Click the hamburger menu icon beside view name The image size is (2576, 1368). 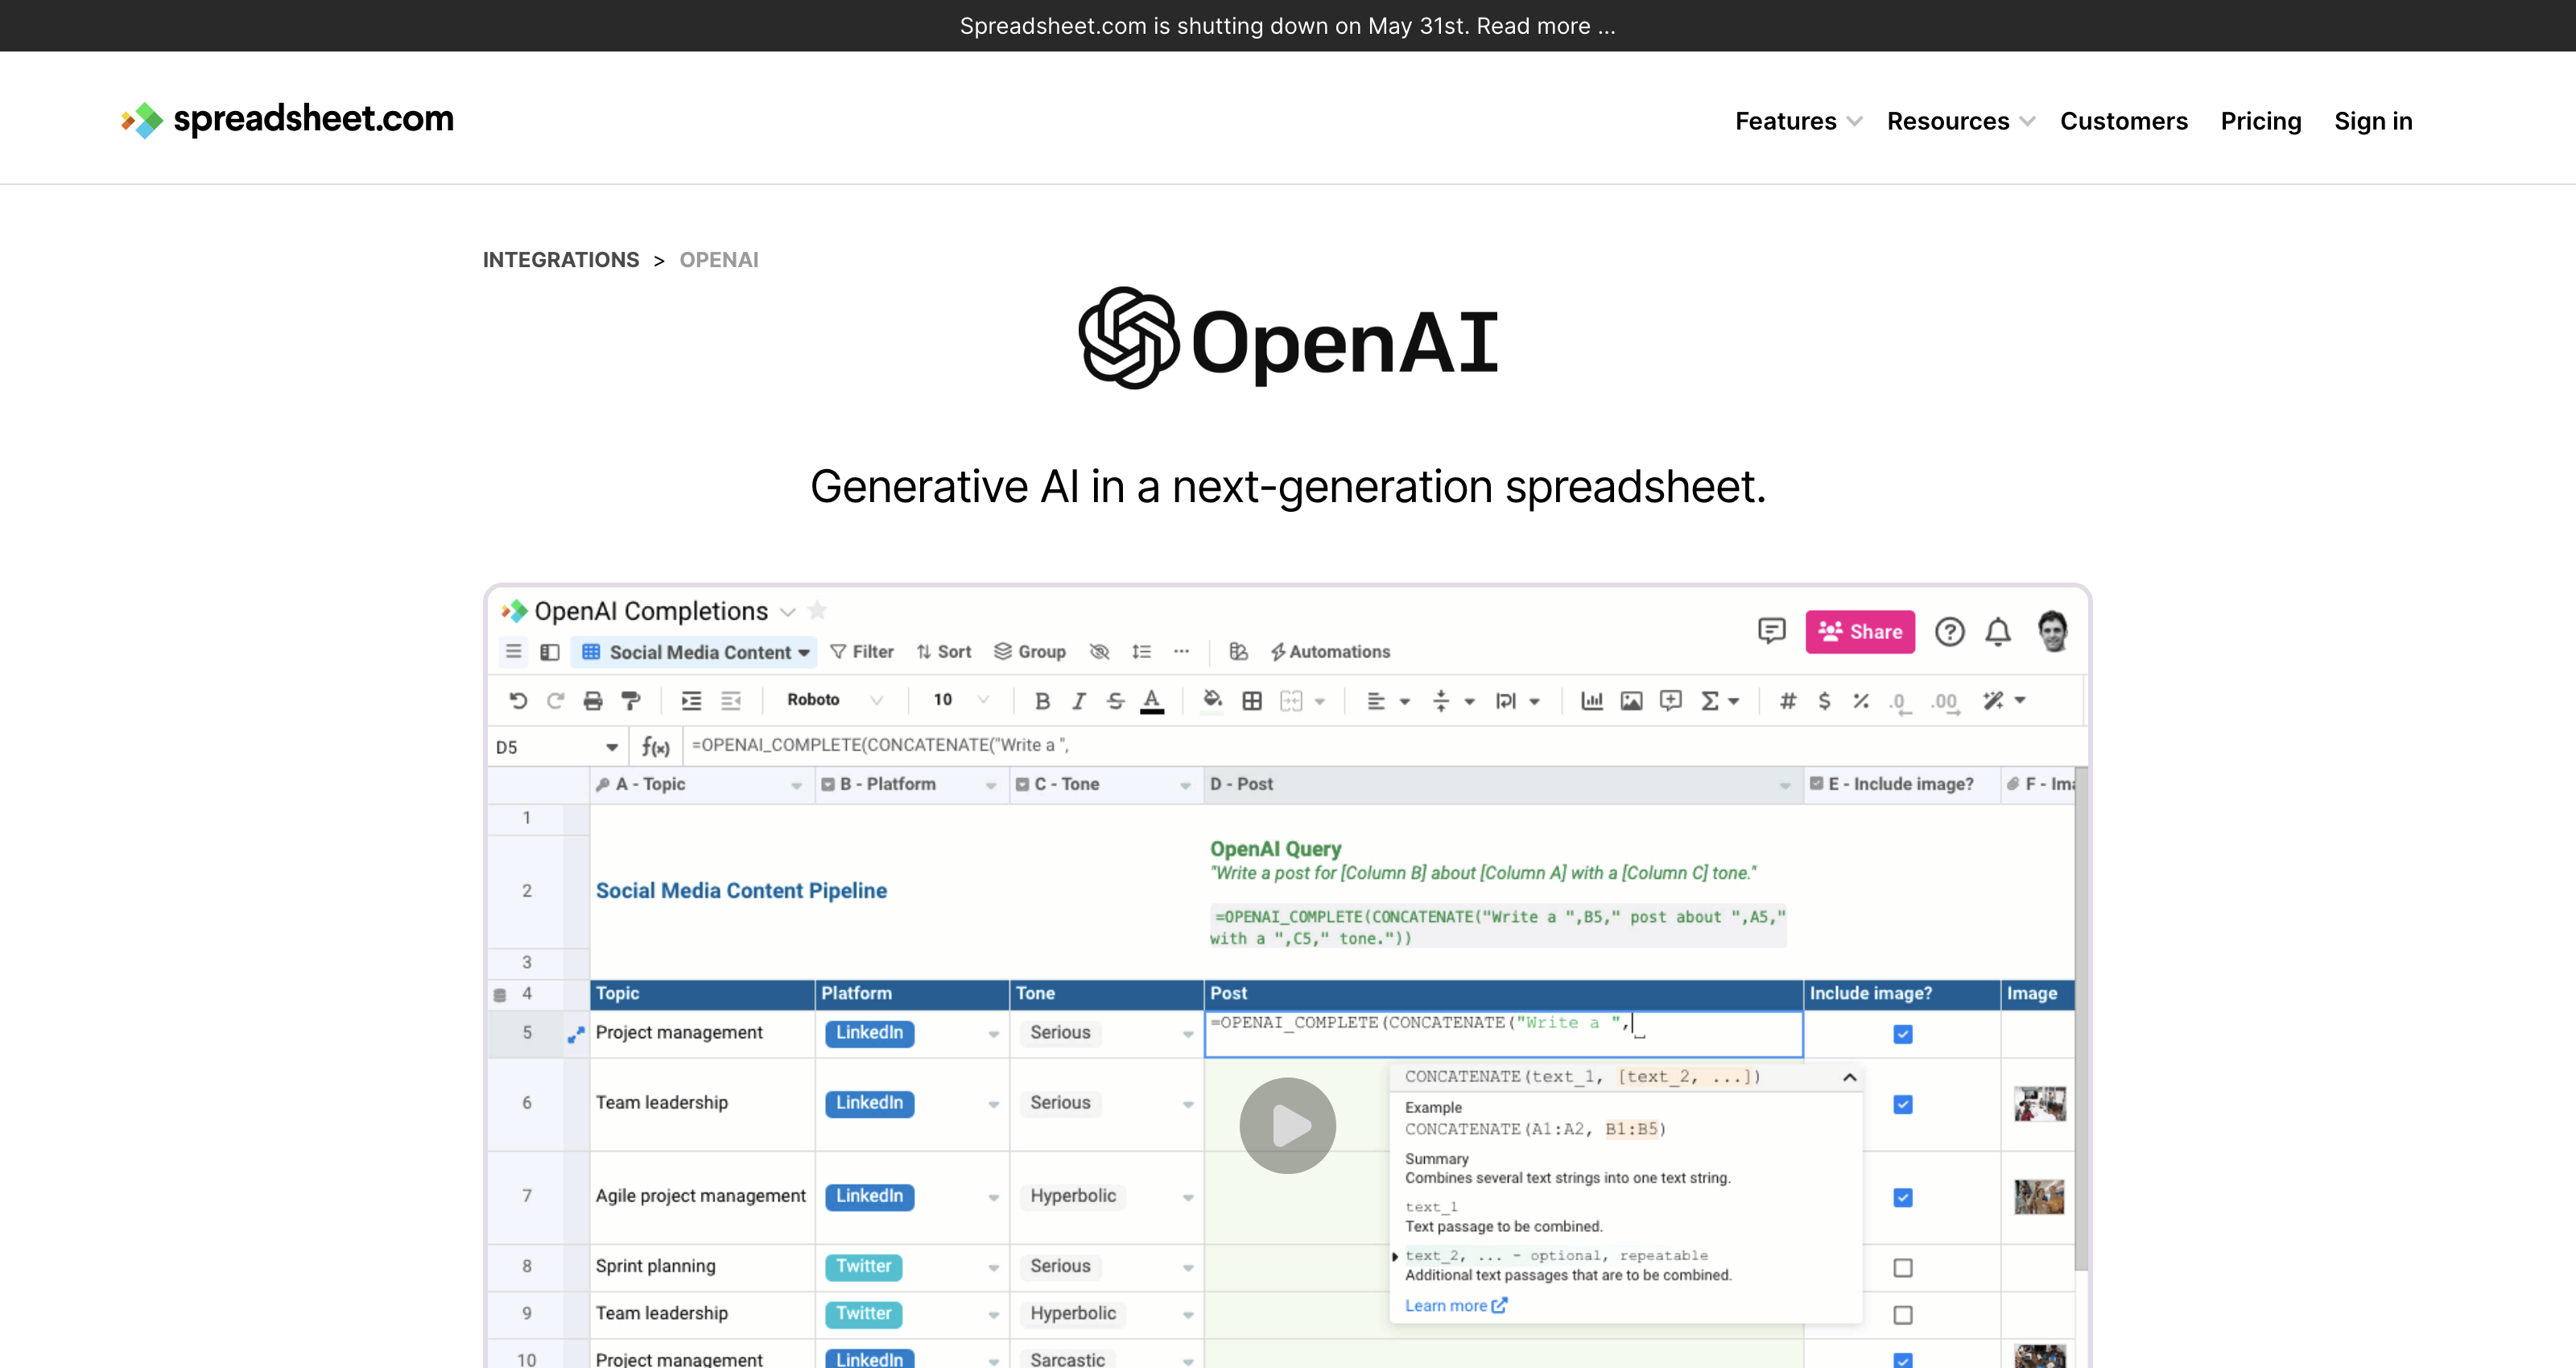514,652
